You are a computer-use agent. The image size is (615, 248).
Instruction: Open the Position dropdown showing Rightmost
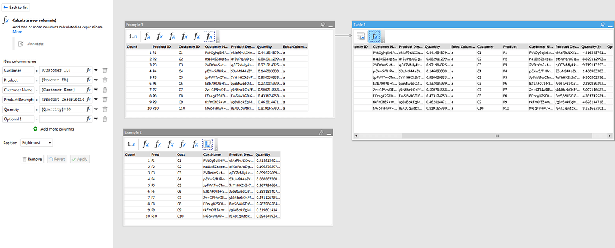pyautogui.click(x=37, y=143)
